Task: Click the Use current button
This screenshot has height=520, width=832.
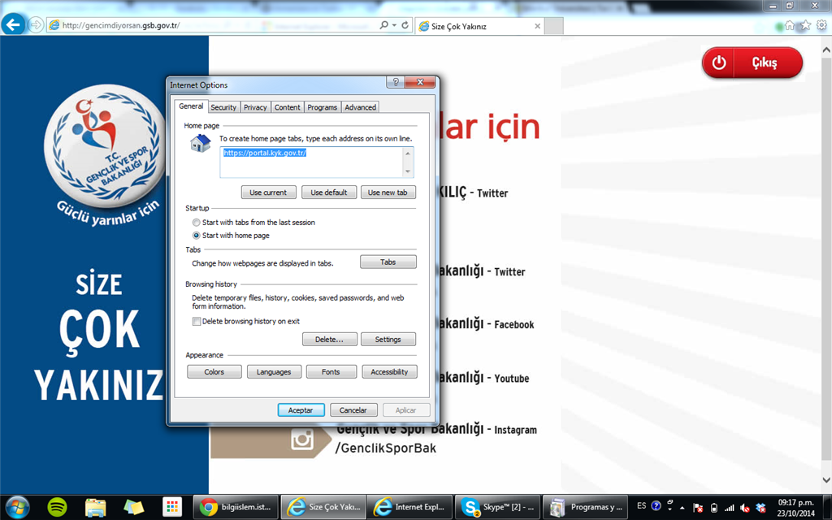Action: pyautogui.click(x=268, y=193)
